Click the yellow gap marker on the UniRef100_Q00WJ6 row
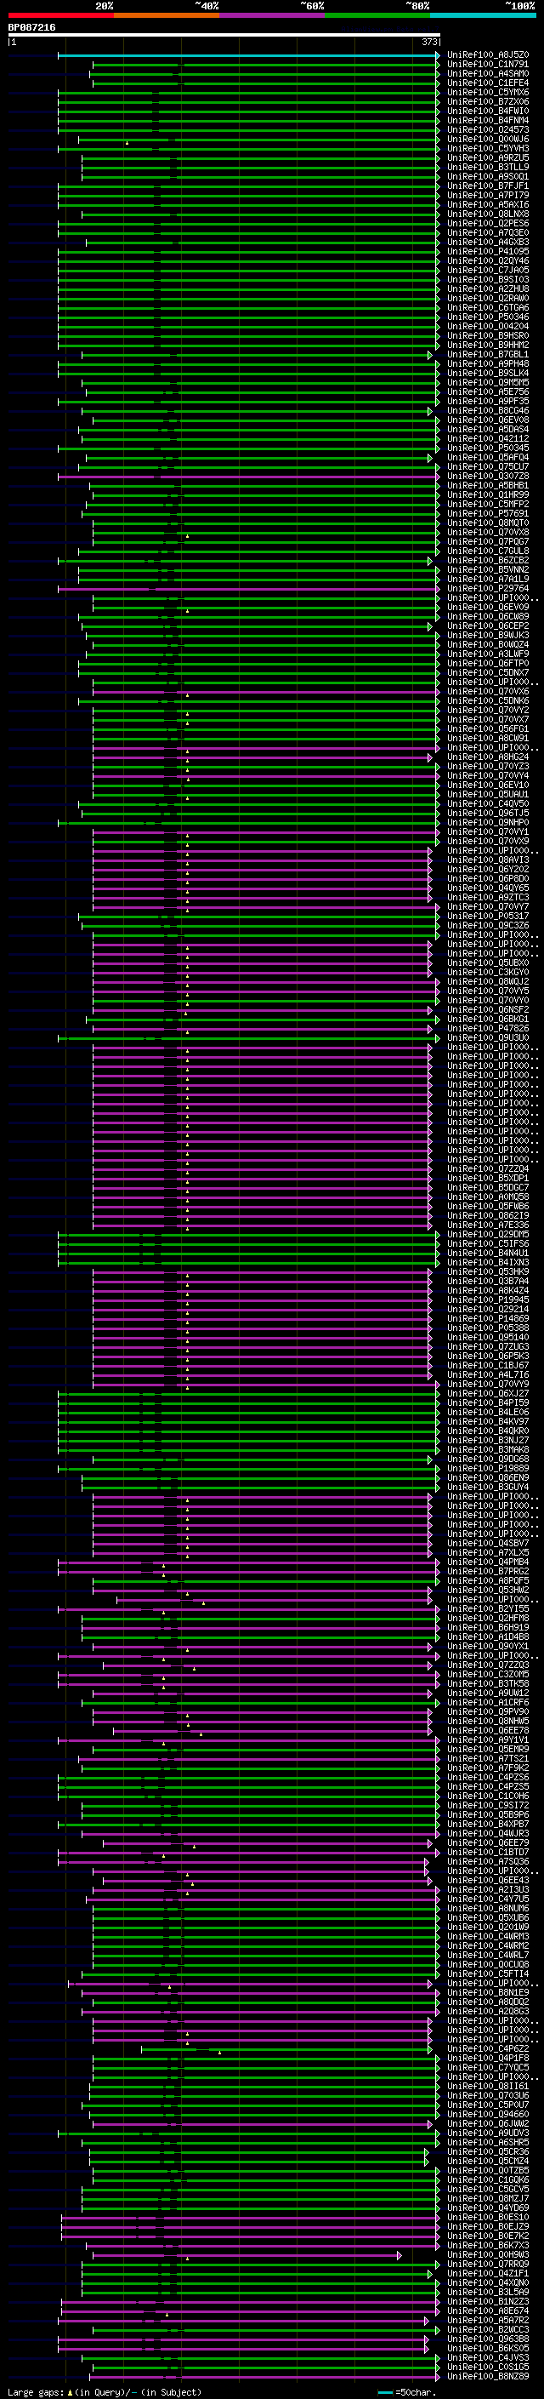The width and height of the screenshot is (544, 2399). [x=127, y=142]
